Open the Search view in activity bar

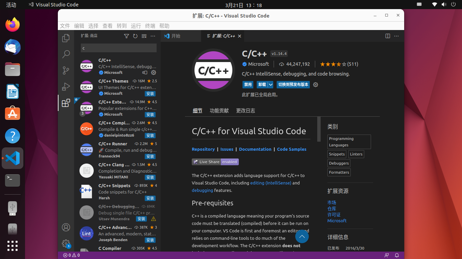[x=66, y=54]
